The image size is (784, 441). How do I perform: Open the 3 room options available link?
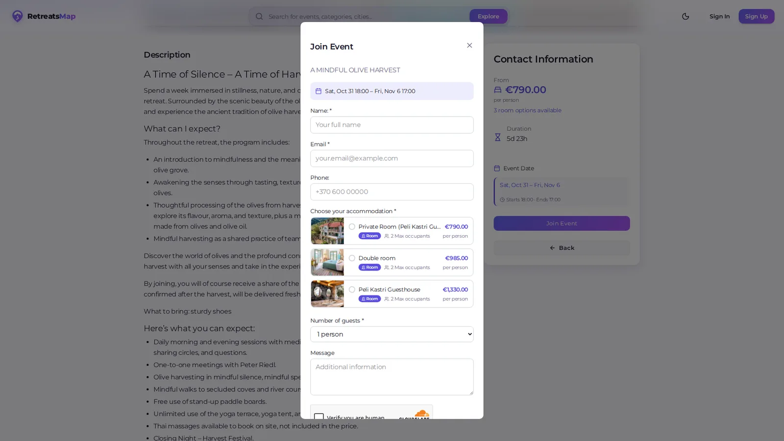click(x=527, y=110)
